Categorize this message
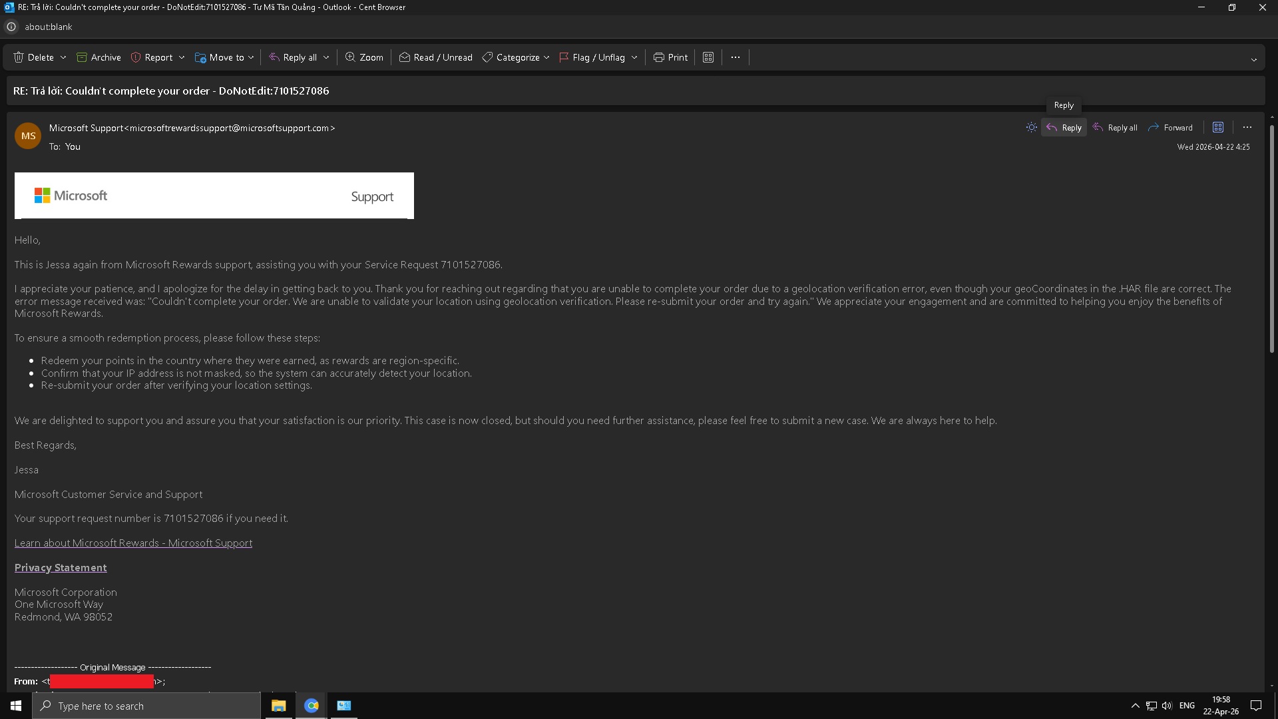The height and width of the screenshot is (719, 1278). coord(511,57)
